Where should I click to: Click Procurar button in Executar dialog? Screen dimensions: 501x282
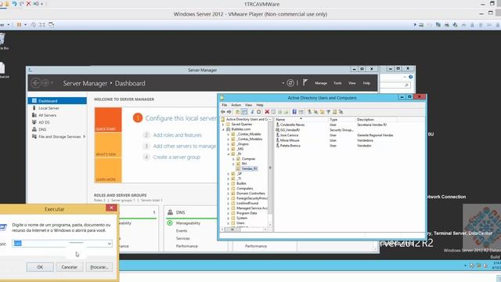tap(99, 267)
